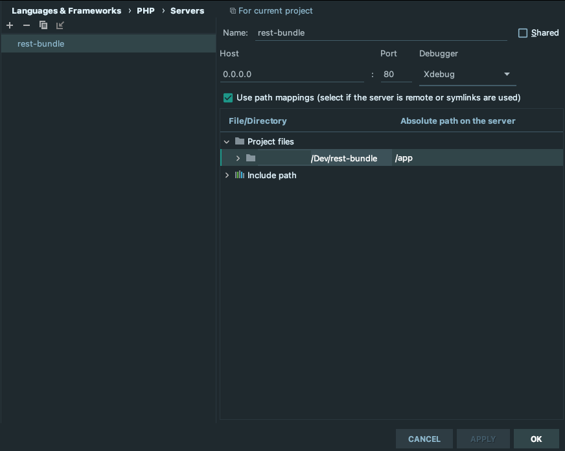
Task: Expand the Include path node
Action: tap(227, 175)
